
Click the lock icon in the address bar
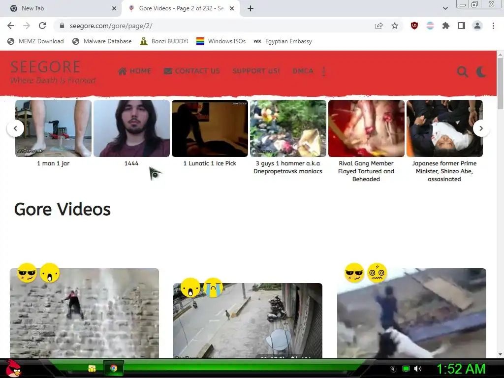(x=62, y=26)
